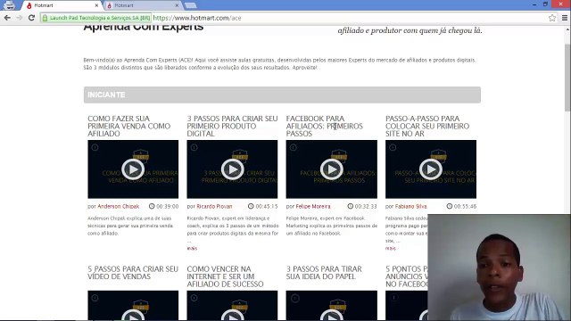The height and width of the screenshot is (321, 571).
Task: Open a new browser tab
Action: coord(190,5)
